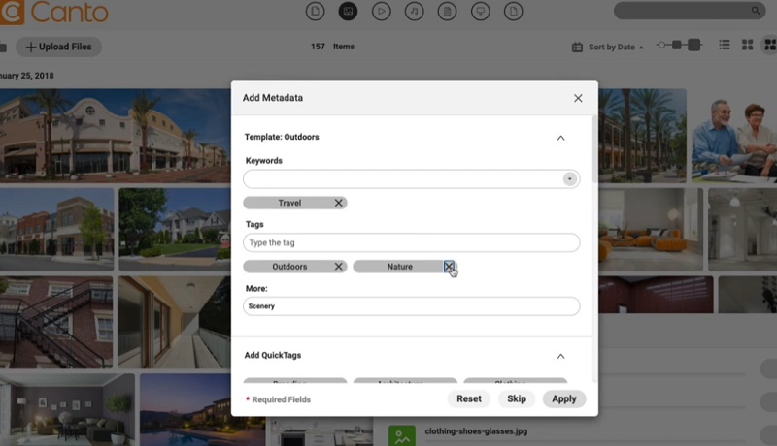Collapse the Add QuickTags section
777x446 pixels.
(560, 356)
